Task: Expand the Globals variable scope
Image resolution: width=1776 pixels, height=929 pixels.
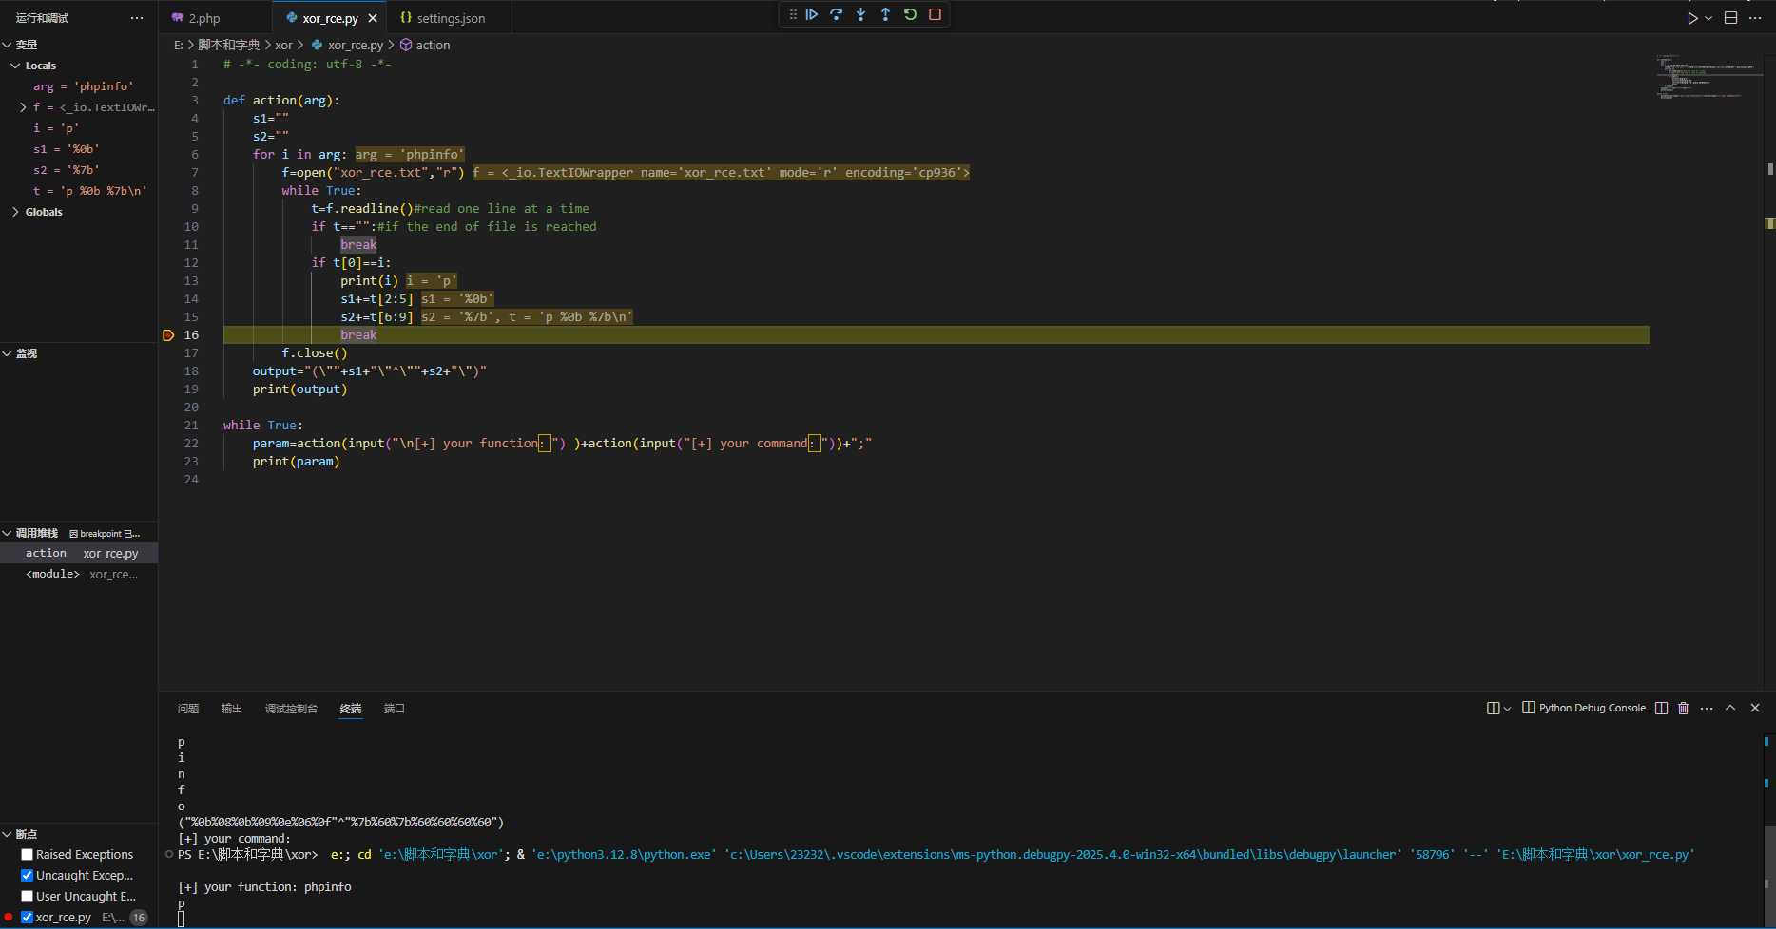Action: (x=16, y=212)
